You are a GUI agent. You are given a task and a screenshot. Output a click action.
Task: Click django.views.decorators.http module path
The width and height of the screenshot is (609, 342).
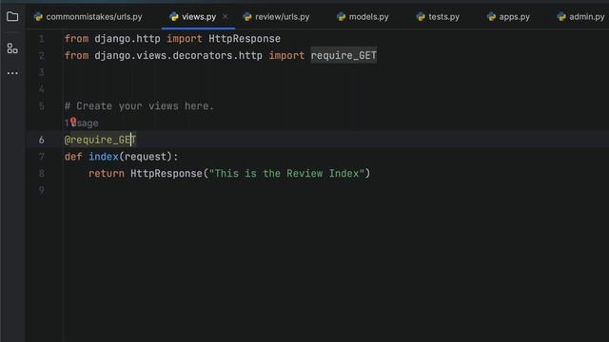click(178, 55)
